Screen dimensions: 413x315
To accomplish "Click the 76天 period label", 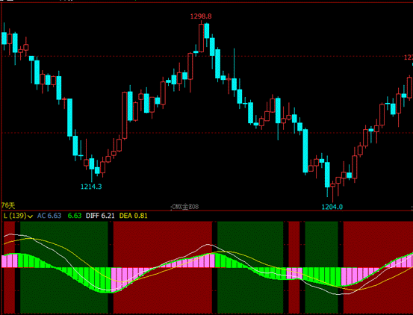I will click(x=8, y=205).
